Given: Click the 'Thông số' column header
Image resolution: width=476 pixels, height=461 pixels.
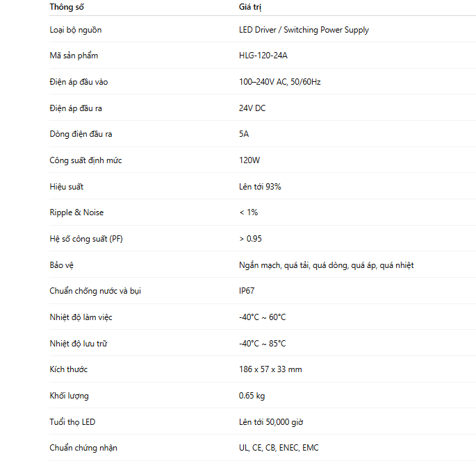Looking at the screenshot, I should (x=66, y=7).
